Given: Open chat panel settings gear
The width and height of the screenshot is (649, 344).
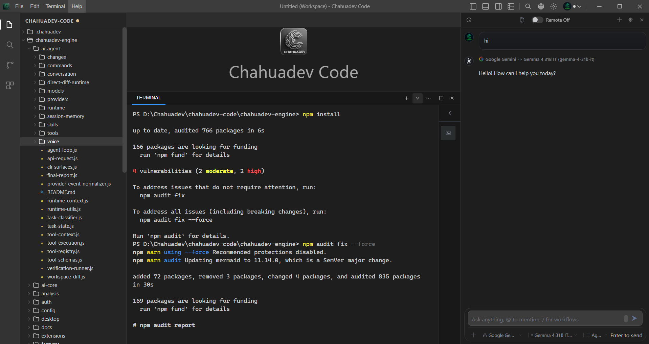Looking at the screenshot, I should pyautogui.click(x=631, y=20).
